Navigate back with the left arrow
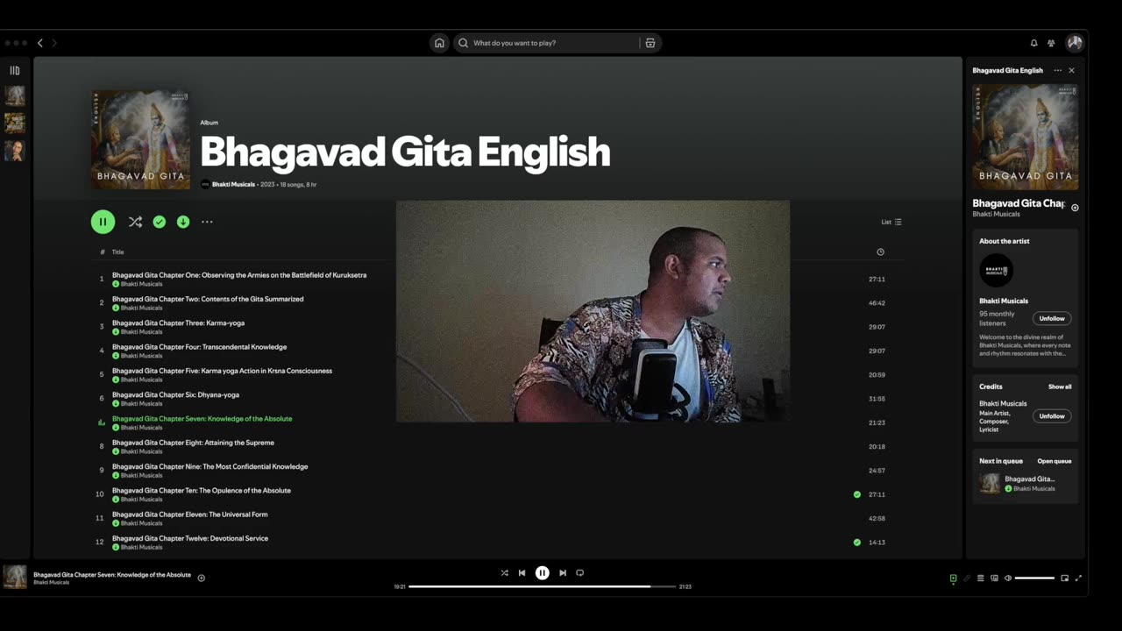Viewport: 1122px width, 631px height. click(39, 43)
